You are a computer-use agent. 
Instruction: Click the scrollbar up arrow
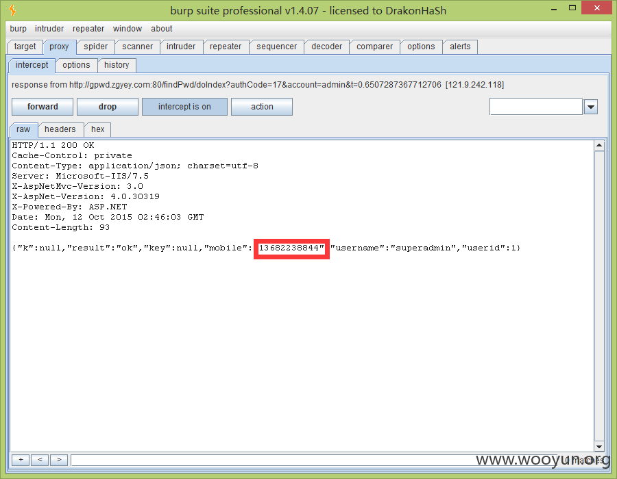(599, 146)
